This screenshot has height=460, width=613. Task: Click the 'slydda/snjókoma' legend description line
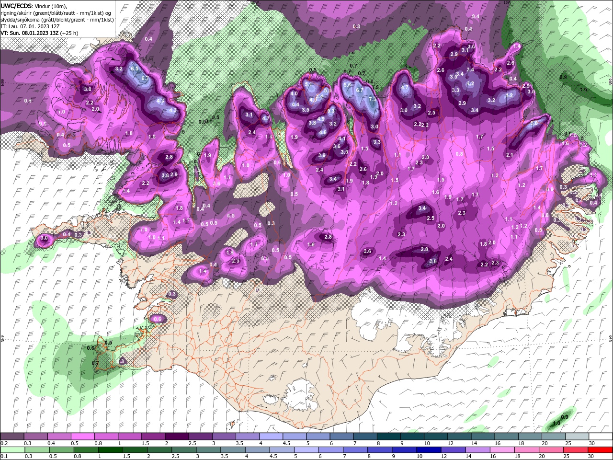point(57,20)
